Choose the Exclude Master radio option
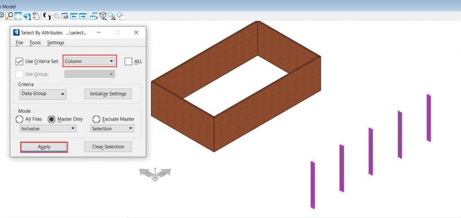This screenshot has height=218, width=461. coord(96,119)
